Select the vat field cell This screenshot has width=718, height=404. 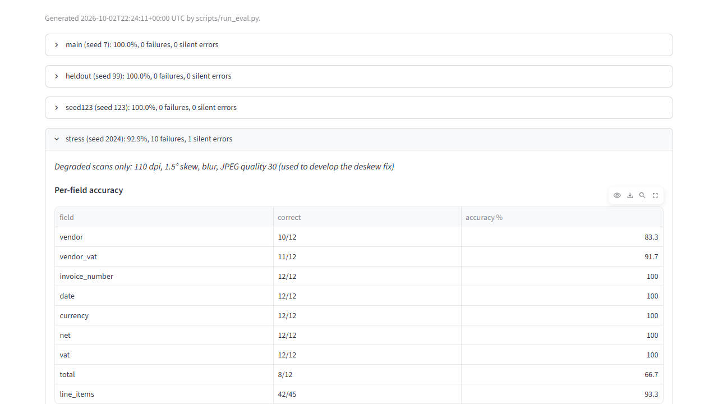click(x=164, y=355)
